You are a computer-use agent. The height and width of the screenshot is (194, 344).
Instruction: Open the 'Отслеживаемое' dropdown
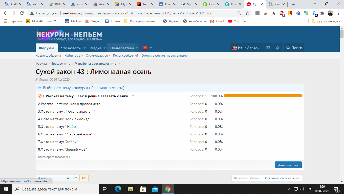(98, 56)
